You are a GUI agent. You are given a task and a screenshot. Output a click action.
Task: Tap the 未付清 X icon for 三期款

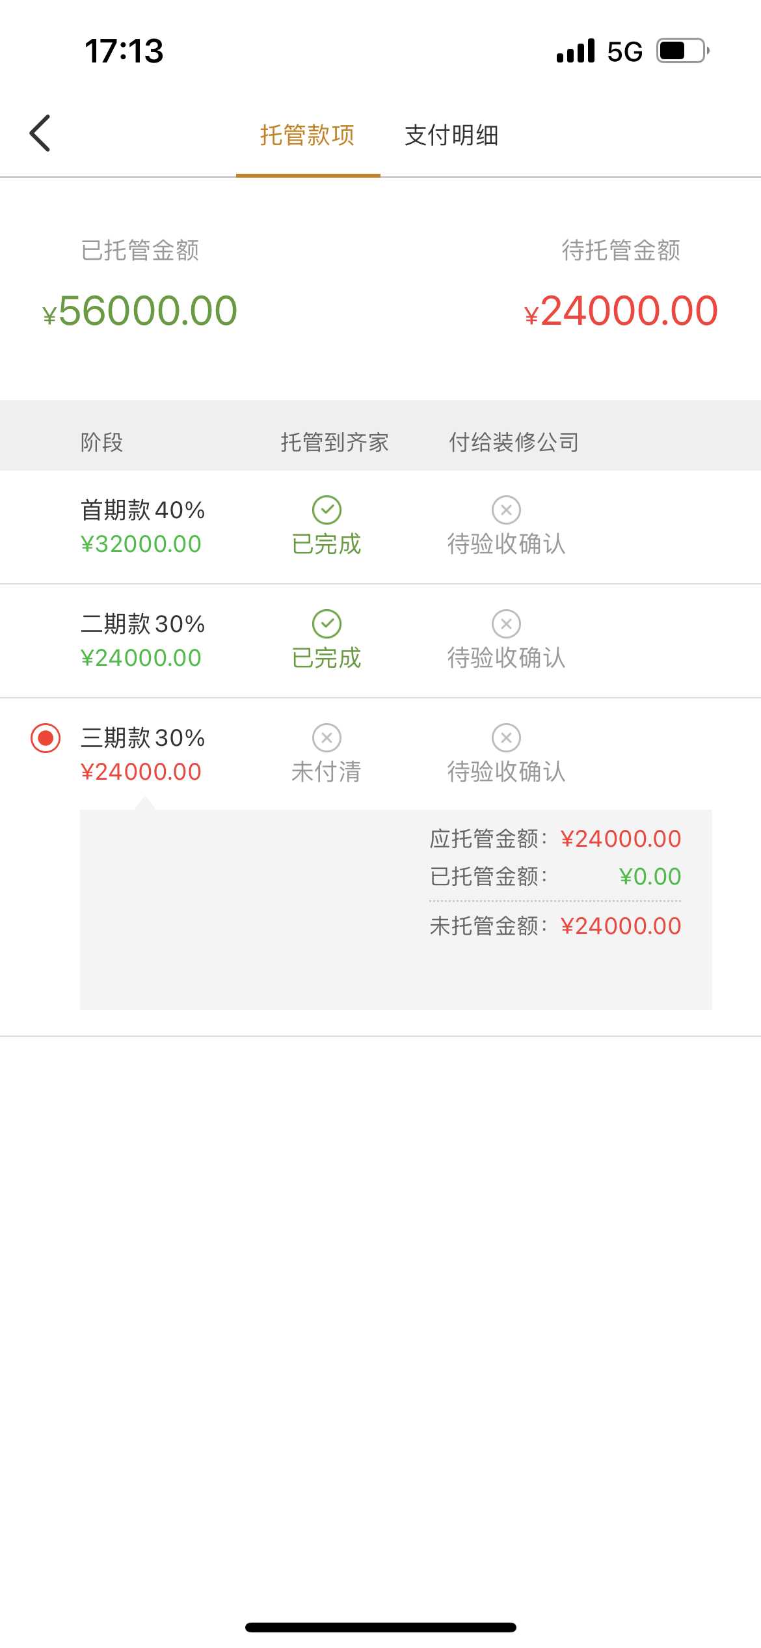coord(327,737)
